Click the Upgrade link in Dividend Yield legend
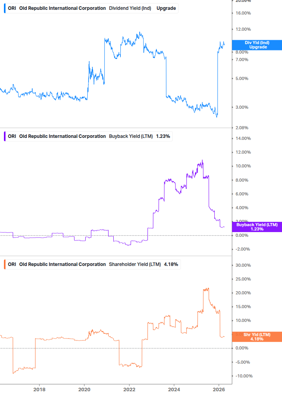Viewport: 282px width, 396px height. (166, 8)
